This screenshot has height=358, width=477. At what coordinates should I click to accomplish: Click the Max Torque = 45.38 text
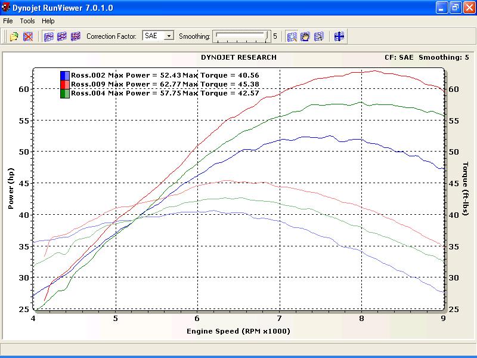coord(221,84)
